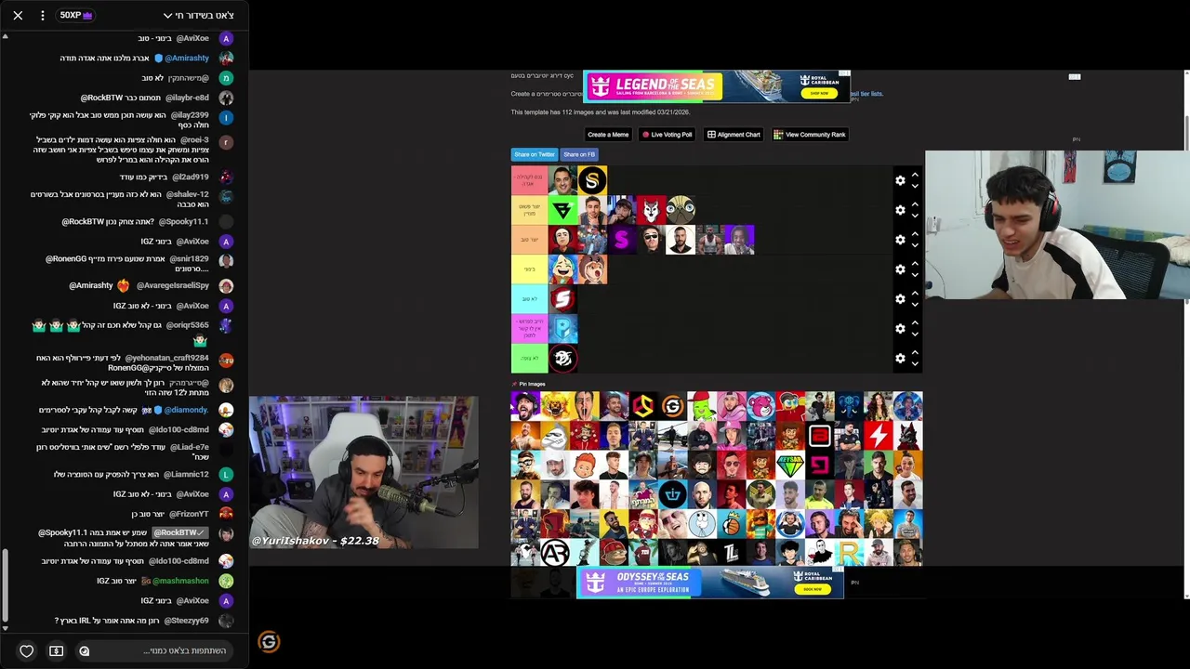Click the heart reaction icon below chat

[x=27, y=651]
